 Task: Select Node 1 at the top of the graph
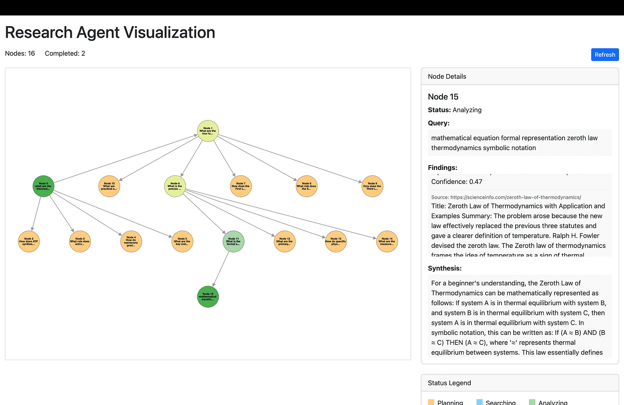[x=208, y=131]
